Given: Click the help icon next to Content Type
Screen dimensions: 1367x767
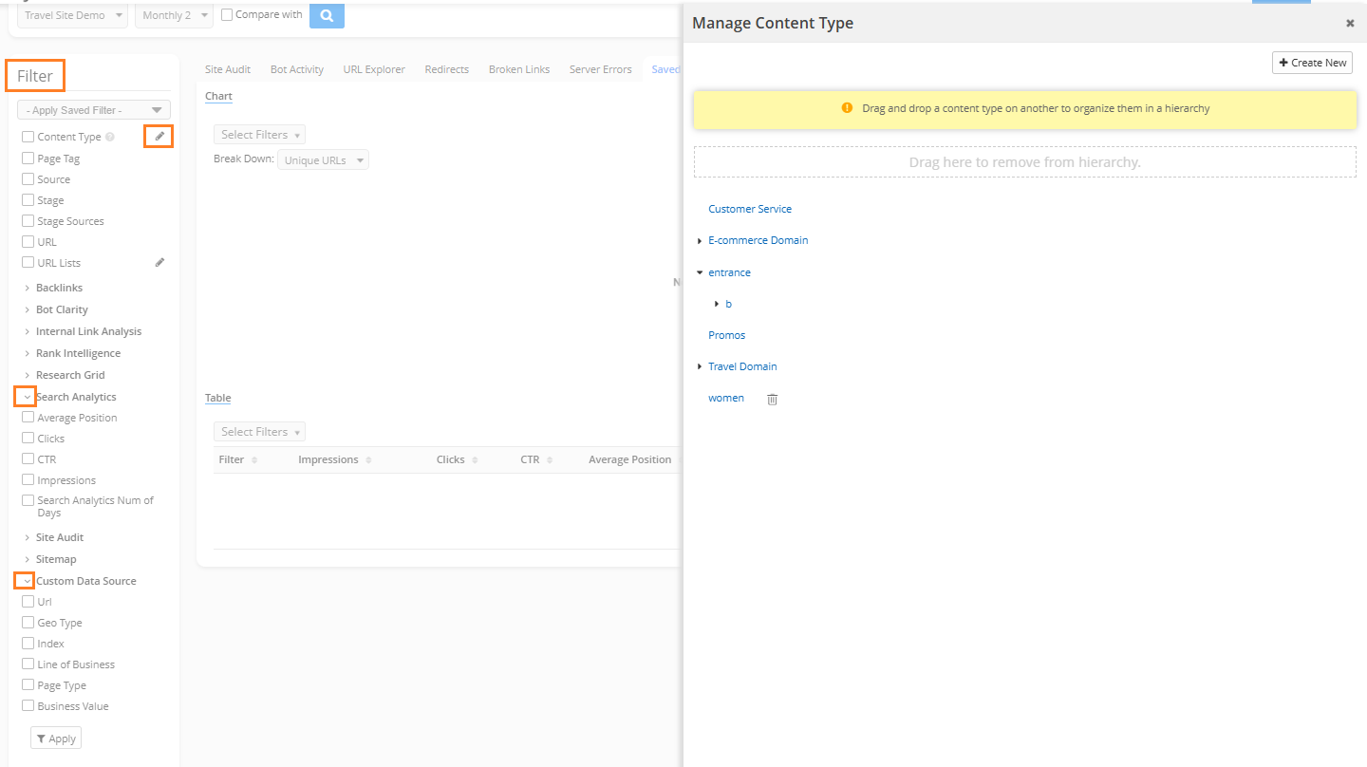Looking at the screenshot, I should point(110,138).
